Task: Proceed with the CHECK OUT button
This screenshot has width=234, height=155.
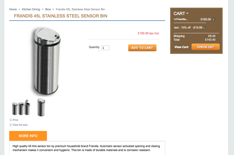Action: point(206,47)
